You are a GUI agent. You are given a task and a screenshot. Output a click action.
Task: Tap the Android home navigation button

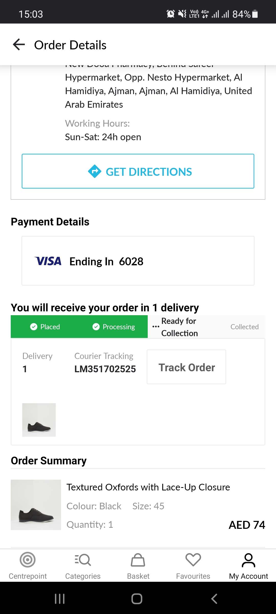(x=137, y=599)
